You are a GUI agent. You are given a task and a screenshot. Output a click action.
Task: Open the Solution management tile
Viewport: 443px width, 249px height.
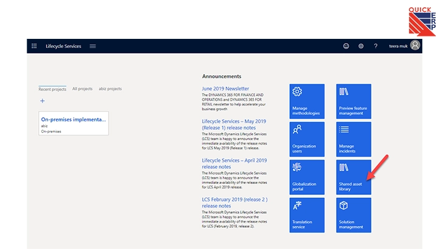(354, 215)
